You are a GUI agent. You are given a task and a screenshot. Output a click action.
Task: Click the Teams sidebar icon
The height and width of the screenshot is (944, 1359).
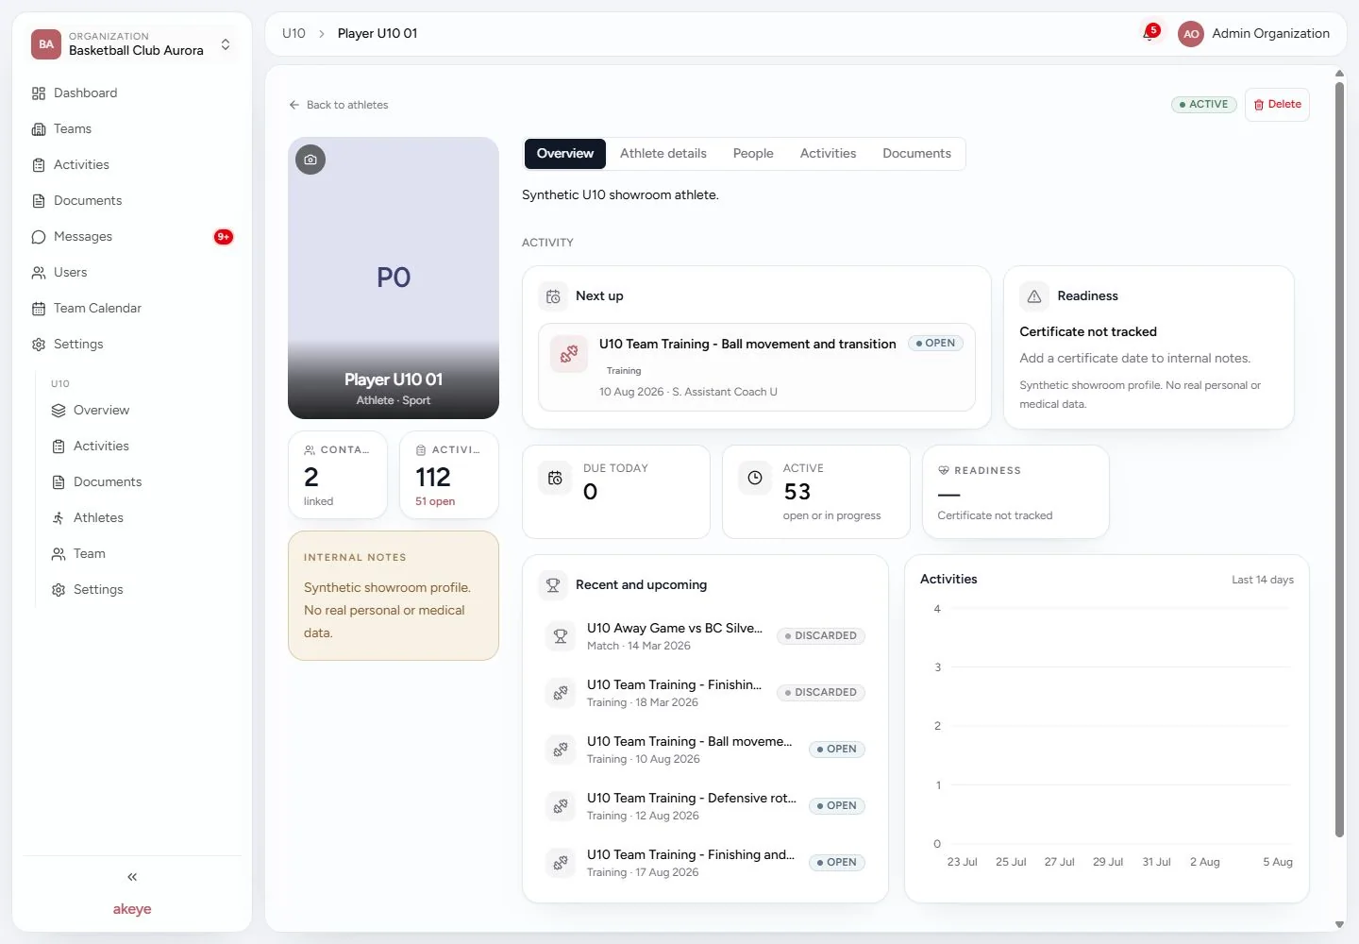(39, 129)
